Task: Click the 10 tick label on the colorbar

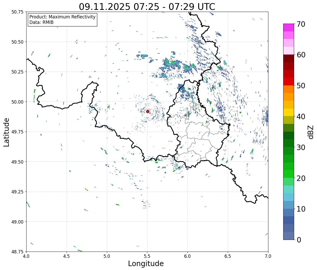Action: (x=301, y=209)
